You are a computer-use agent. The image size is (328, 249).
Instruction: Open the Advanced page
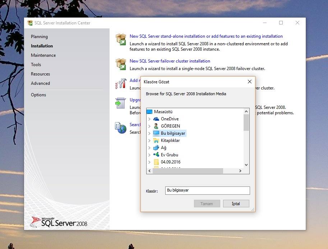[40, 83]
